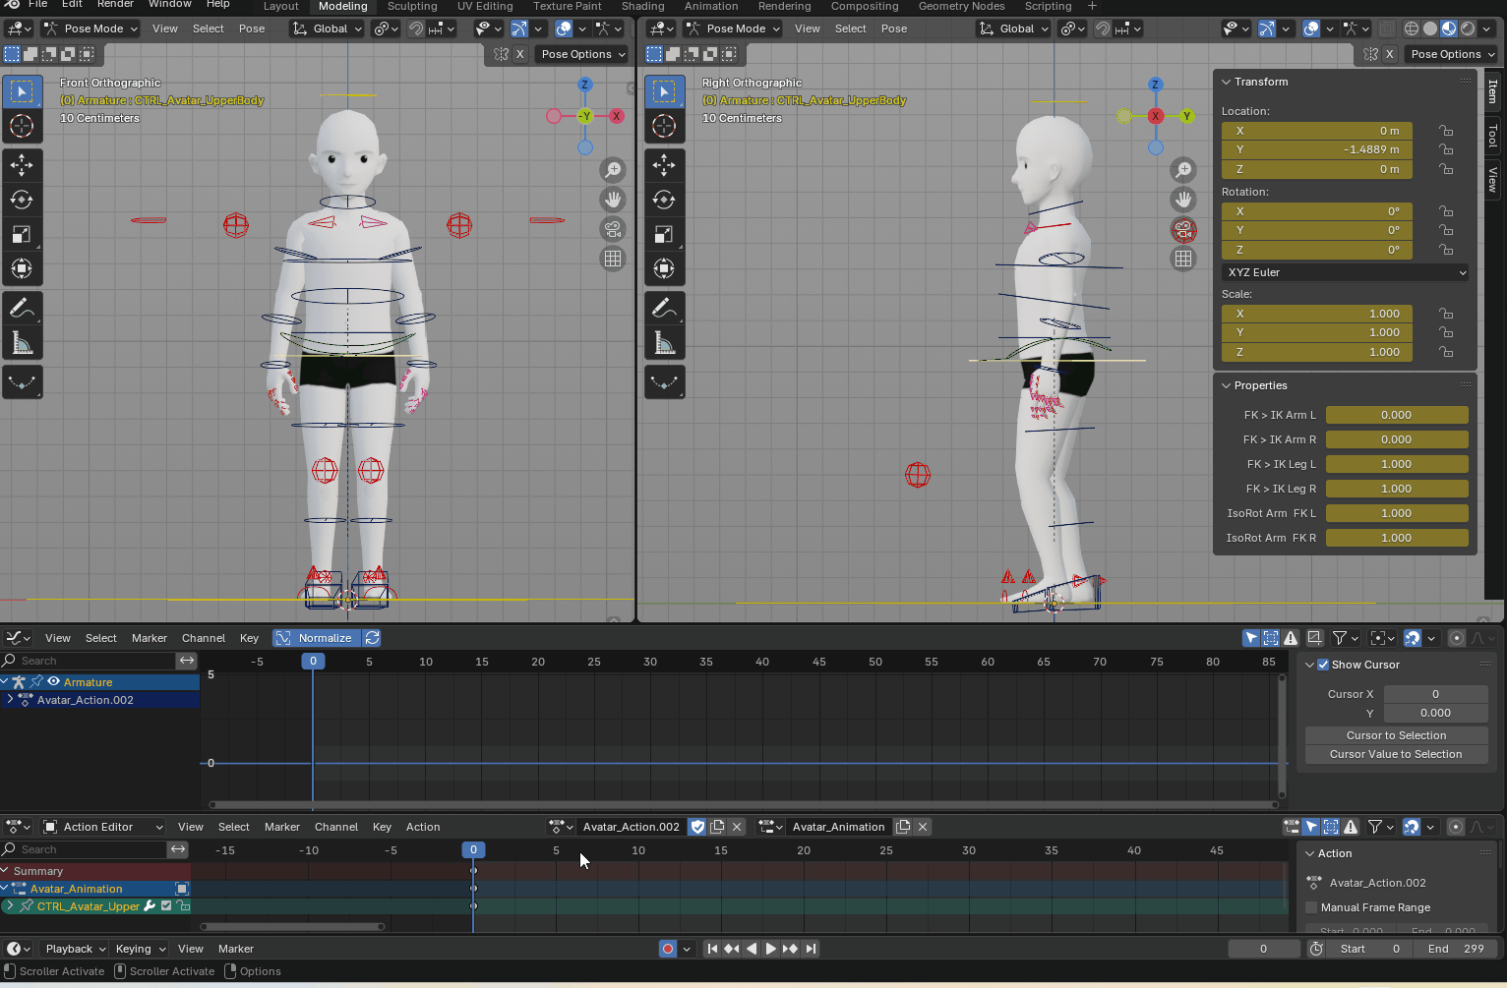Select the Measure tool in right viewport

coord(664,343)
